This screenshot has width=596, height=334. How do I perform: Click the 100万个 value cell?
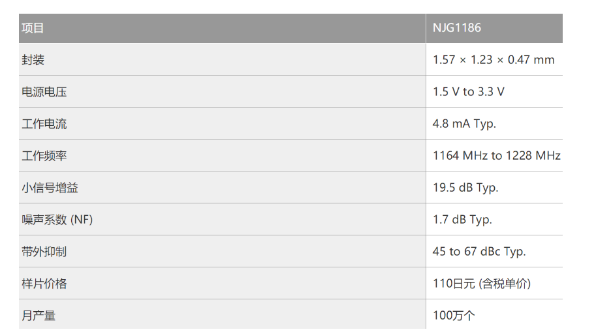(454, 316)
